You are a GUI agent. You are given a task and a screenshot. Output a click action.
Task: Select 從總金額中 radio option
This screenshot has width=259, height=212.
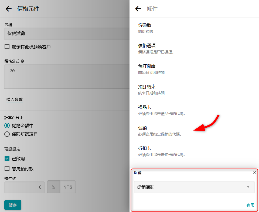tap(7, 126)
